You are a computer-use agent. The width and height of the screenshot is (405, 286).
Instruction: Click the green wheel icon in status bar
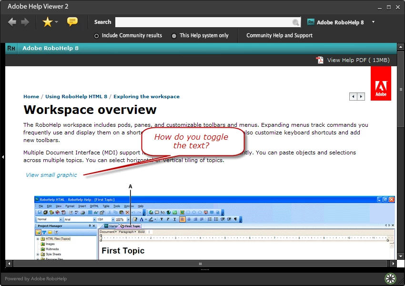point(390,278)
